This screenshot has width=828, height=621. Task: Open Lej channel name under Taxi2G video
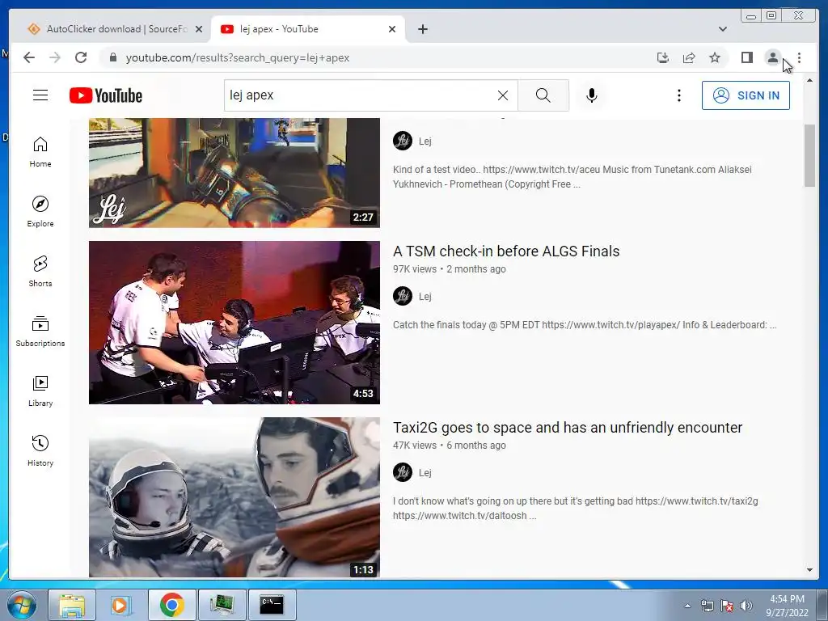point(425,472)
